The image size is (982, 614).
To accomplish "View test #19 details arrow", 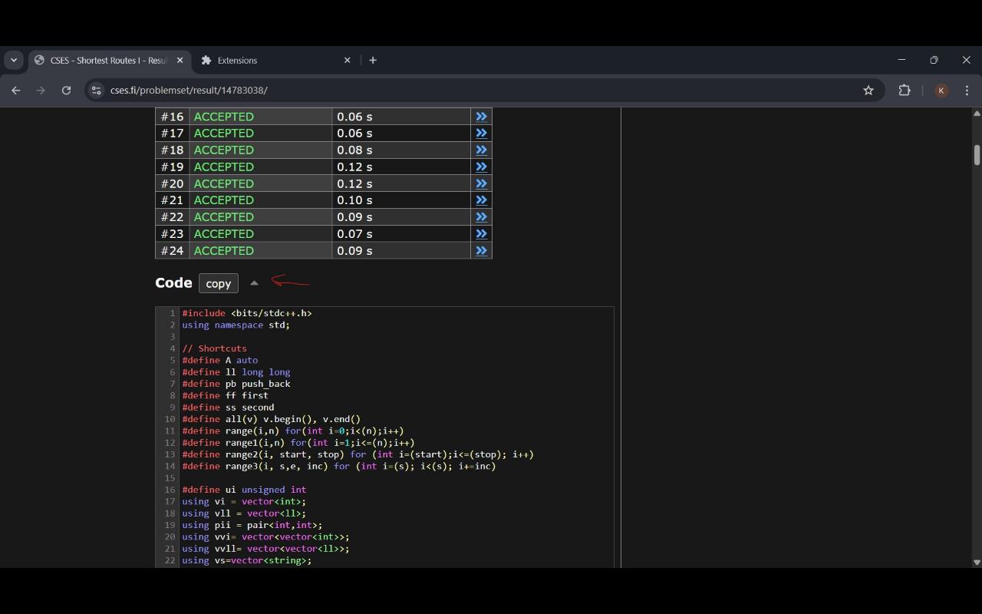I will [481, 167].
